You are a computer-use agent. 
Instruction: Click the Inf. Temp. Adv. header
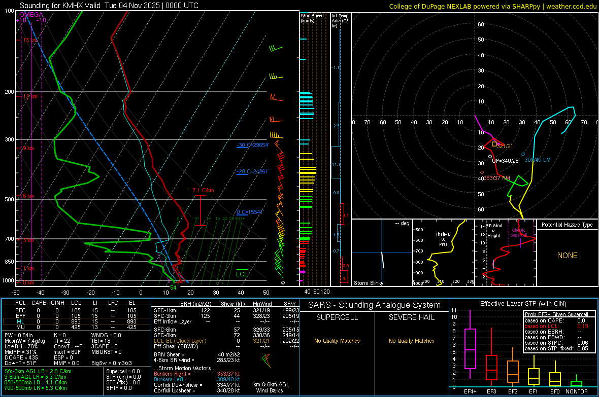(340, 21)
